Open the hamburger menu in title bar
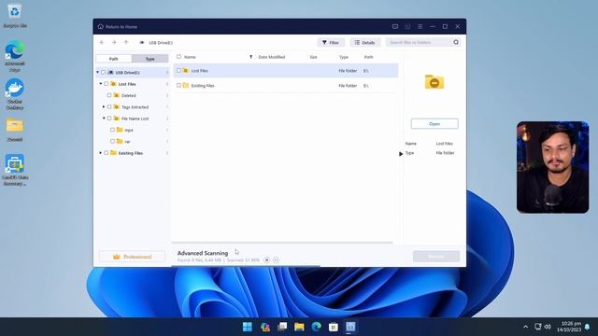This screenshot has width=598, height=336. pos(420,26)
